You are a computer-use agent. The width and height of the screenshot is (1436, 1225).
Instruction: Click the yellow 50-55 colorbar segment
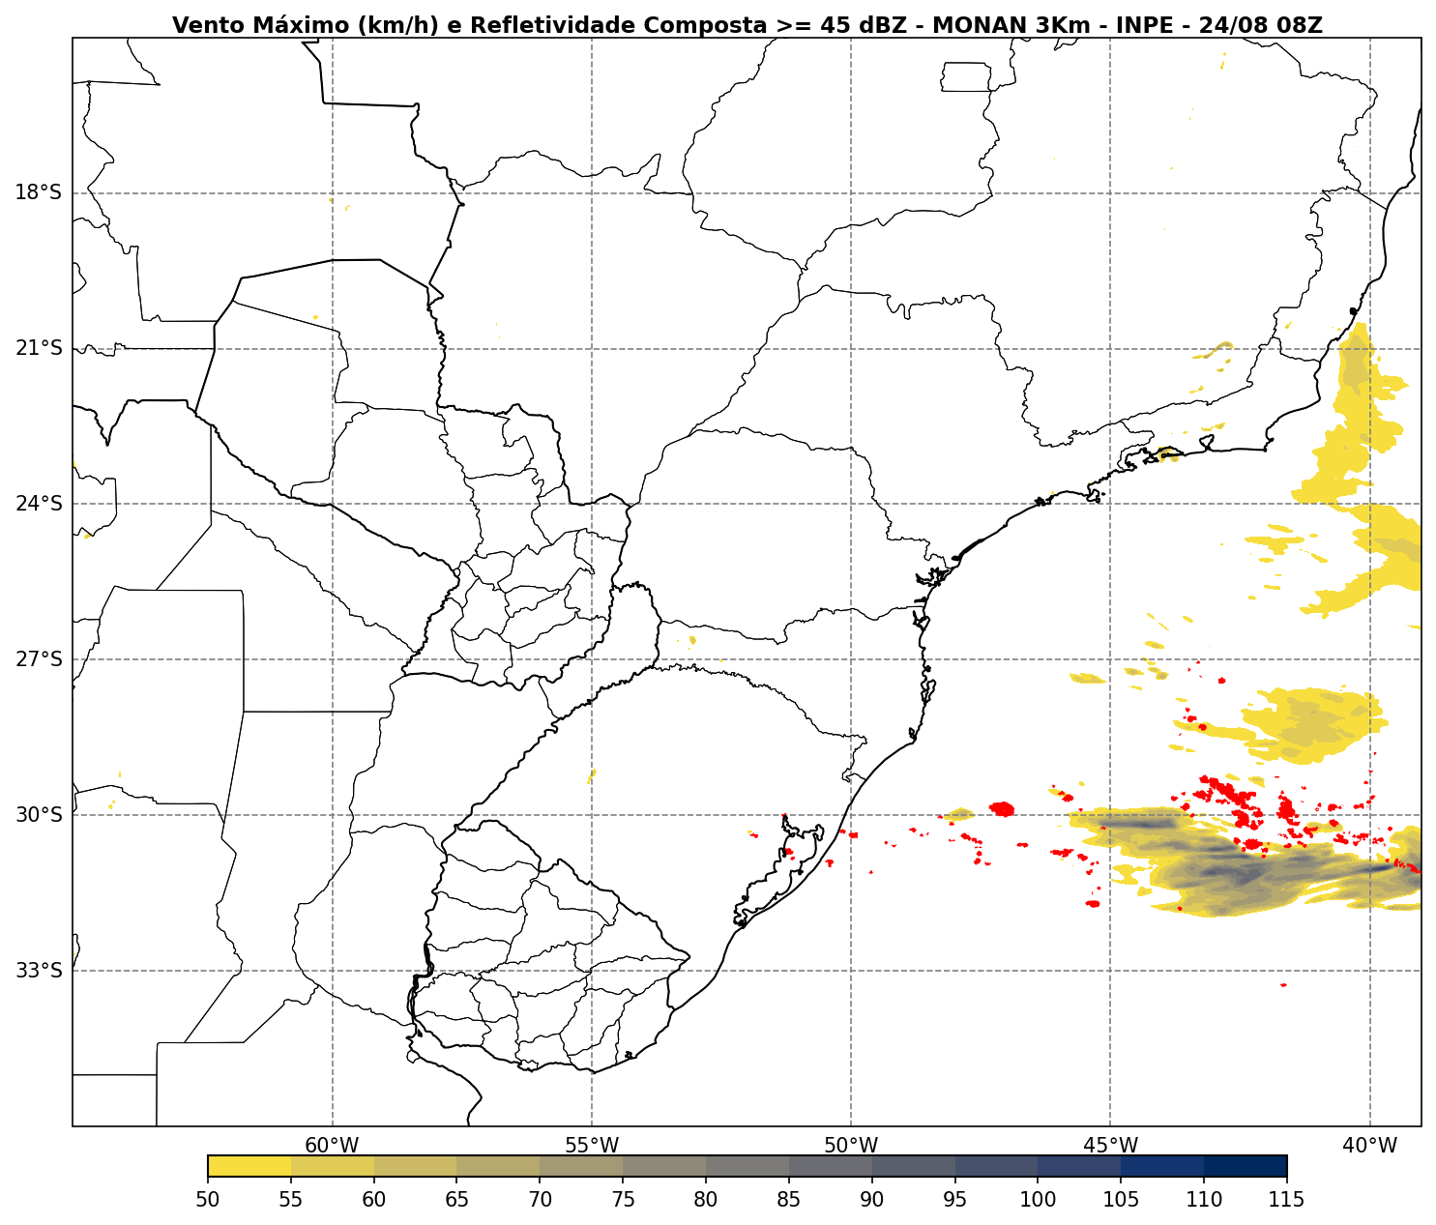point(249,1166)
